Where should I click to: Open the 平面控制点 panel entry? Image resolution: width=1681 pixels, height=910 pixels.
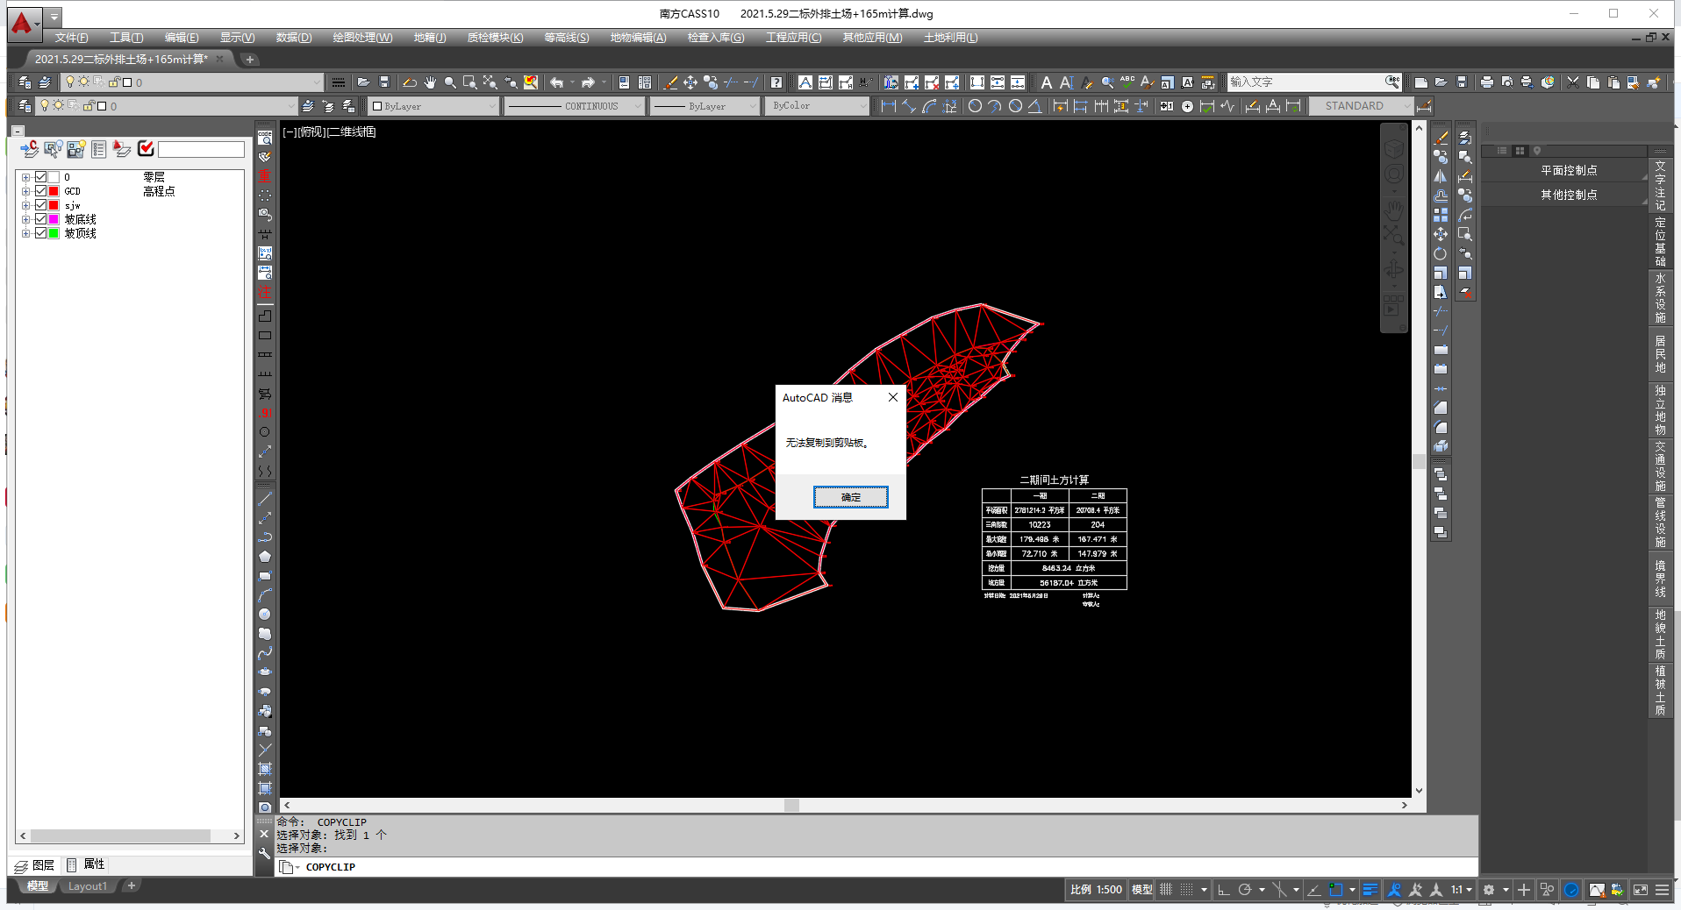click(1567, 170)
